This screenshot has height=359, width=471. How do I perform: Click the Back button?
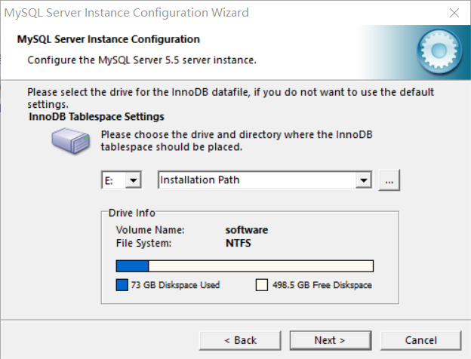pyautogui.click(x=240, y=340)
